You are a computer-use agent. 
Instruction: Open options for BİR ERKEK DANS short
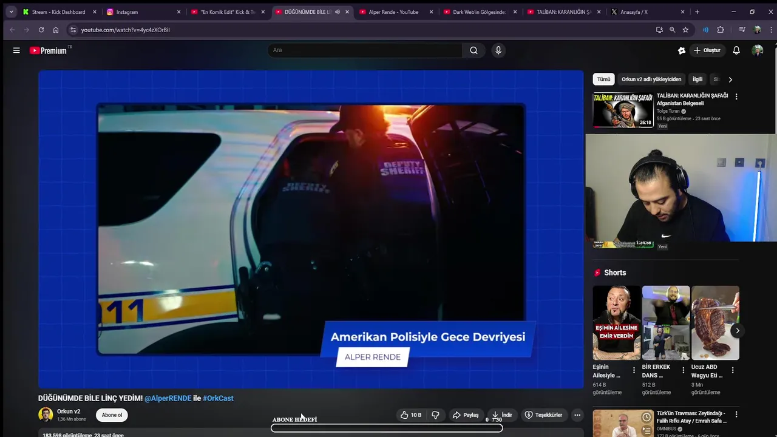(x=684, y=370)
